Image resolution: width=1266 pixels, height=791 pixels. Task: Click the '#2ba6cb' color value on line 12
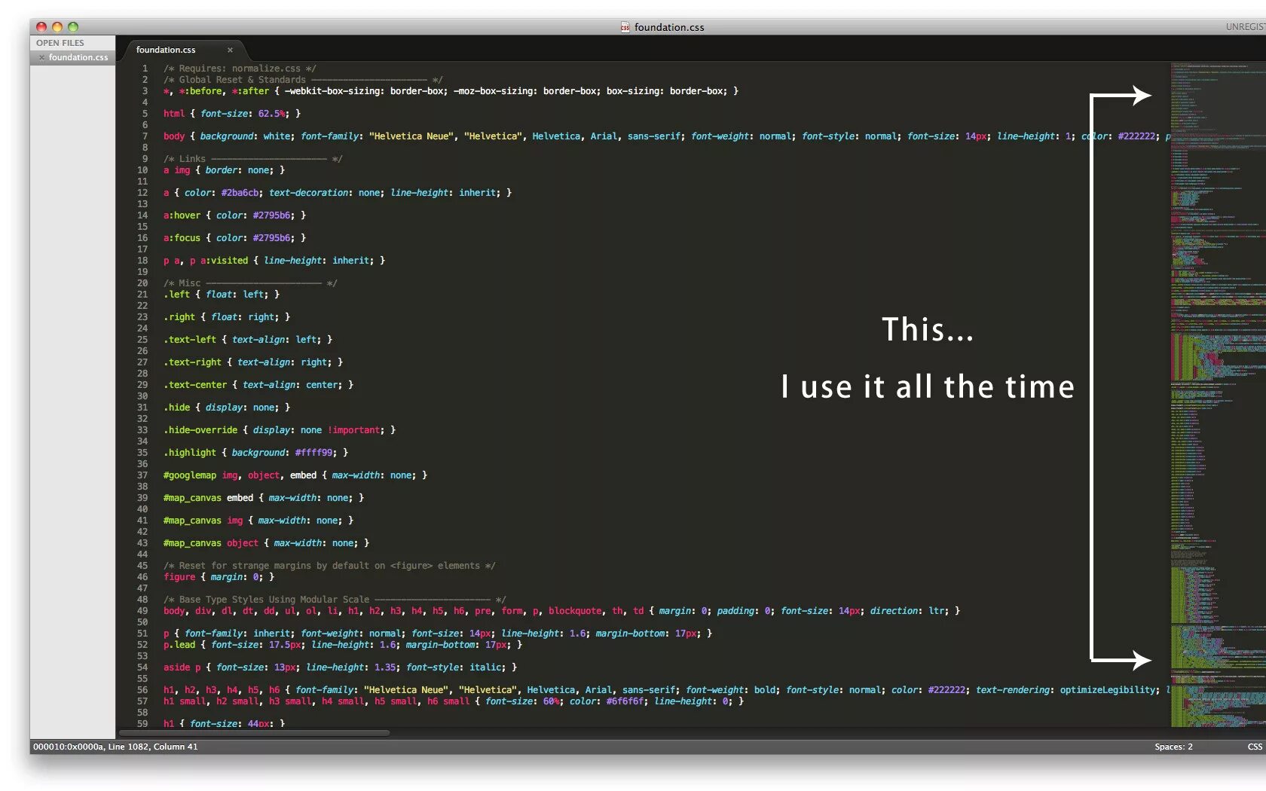coord(240,193)
